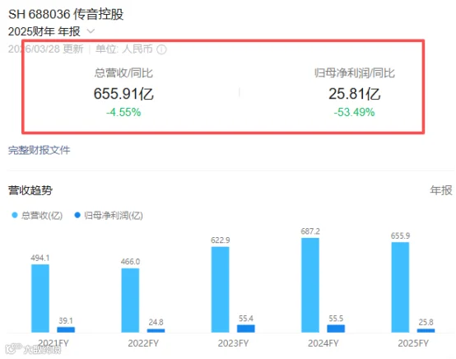This screenshot has width=456, height=359.
Task: Open the 完整财报文件 link
Action: tap(39, 150)
